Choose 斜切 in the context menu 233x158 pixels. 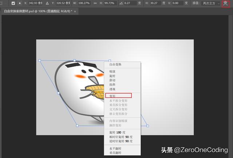pyautogui.click(x=113, y=80)
